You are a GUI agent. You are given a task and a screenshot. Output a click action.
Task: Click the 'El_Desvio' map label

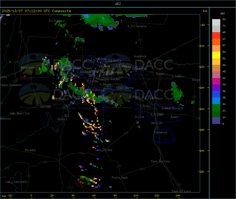coord(61,99)
